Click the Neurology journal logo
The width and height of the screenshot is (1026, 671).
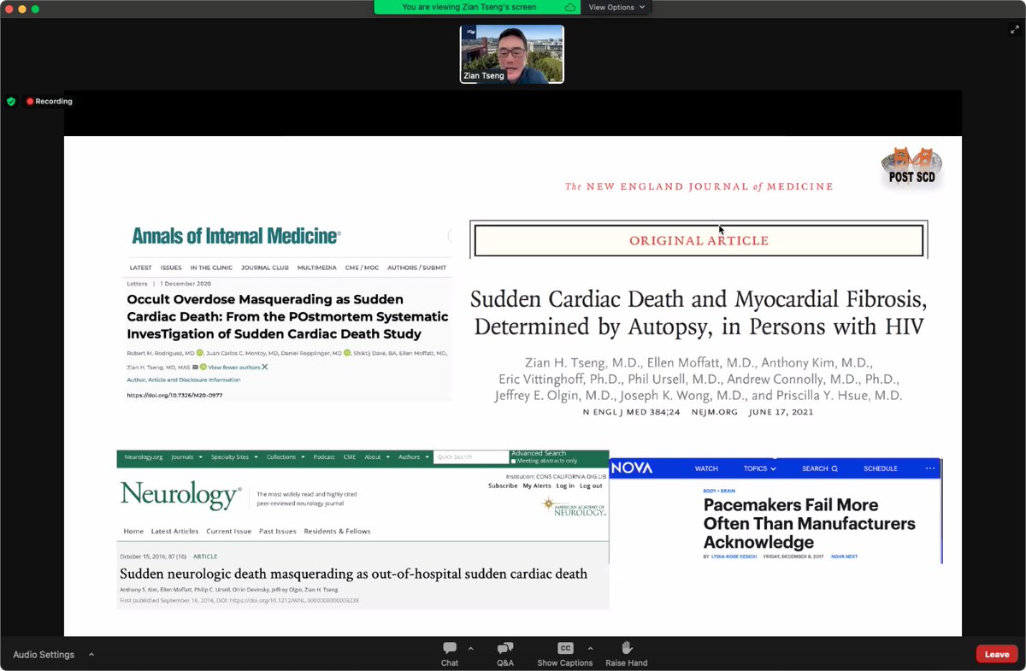coord(180,495)
